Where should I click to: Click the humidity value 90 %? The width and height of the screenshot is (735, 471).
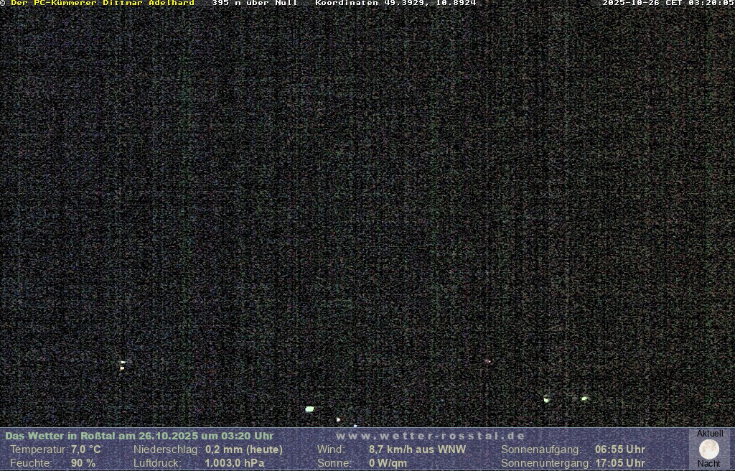[83, 463]
